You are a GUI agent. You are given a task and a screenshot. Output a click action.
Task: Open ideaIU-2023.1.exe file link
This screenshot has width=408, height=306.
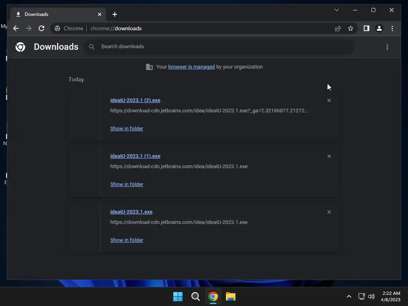[131, 212]
